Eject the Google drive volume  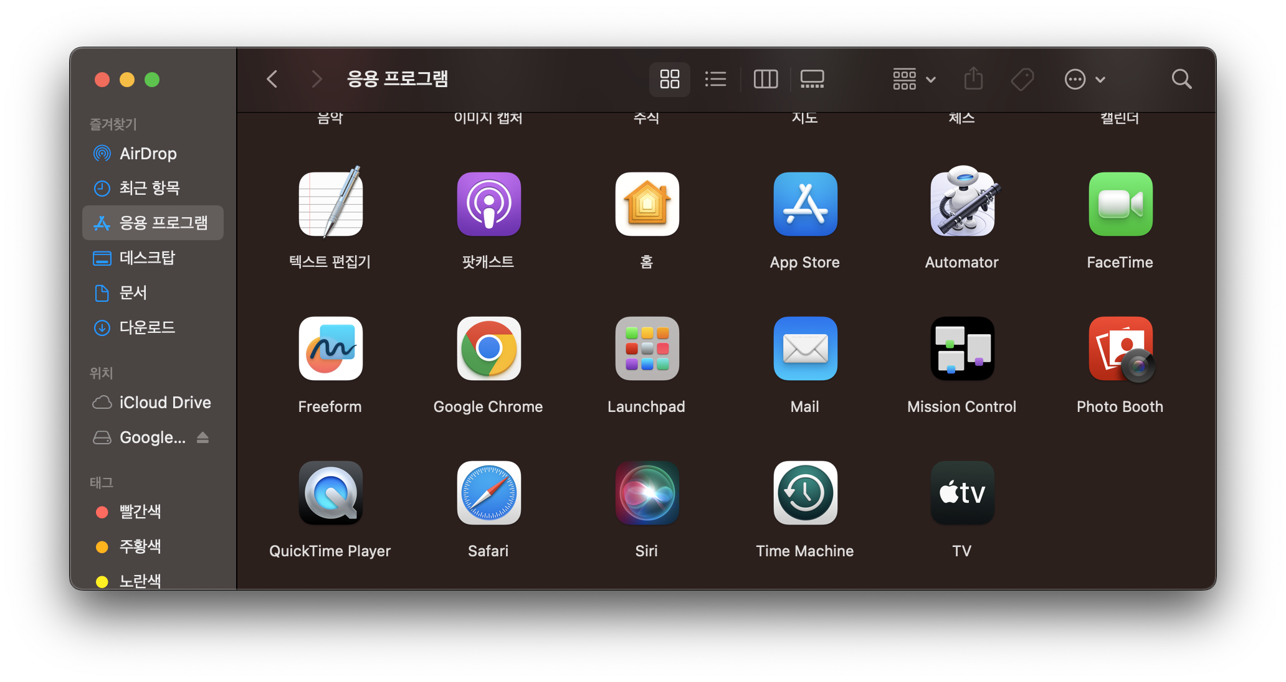[x=202, y=437]
